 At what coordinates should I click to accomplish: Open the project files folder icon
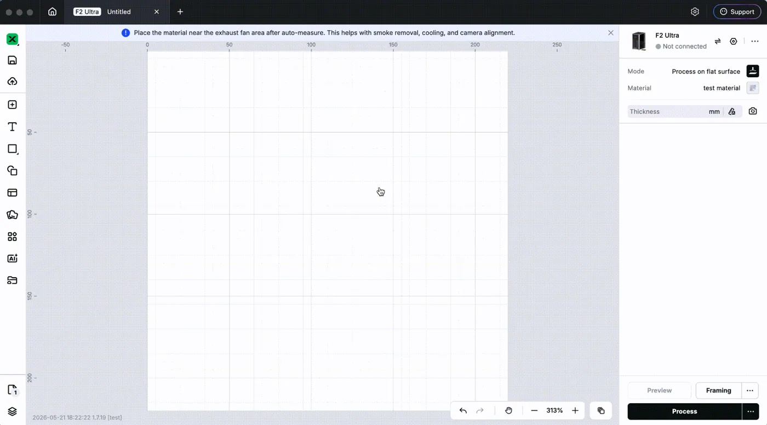(12, 280)
